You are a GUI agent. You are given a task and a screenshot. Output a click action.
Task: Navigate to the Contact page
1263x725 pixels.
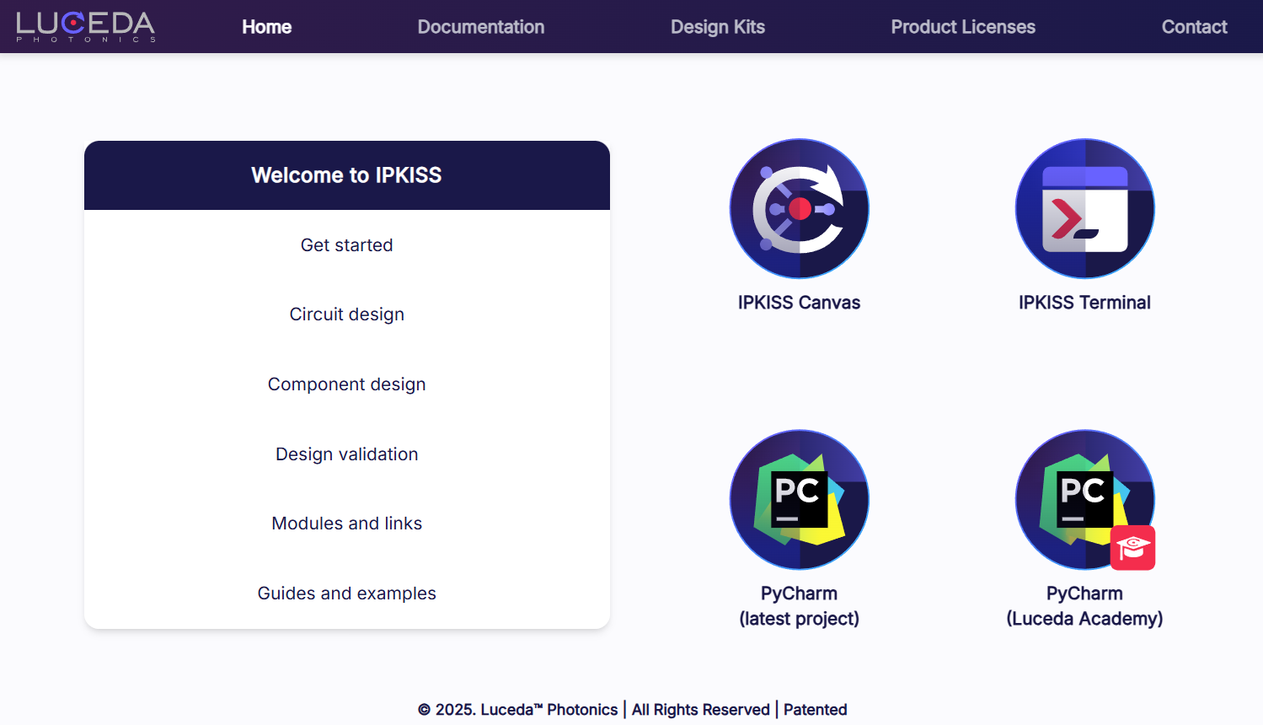coord(1193,27)
